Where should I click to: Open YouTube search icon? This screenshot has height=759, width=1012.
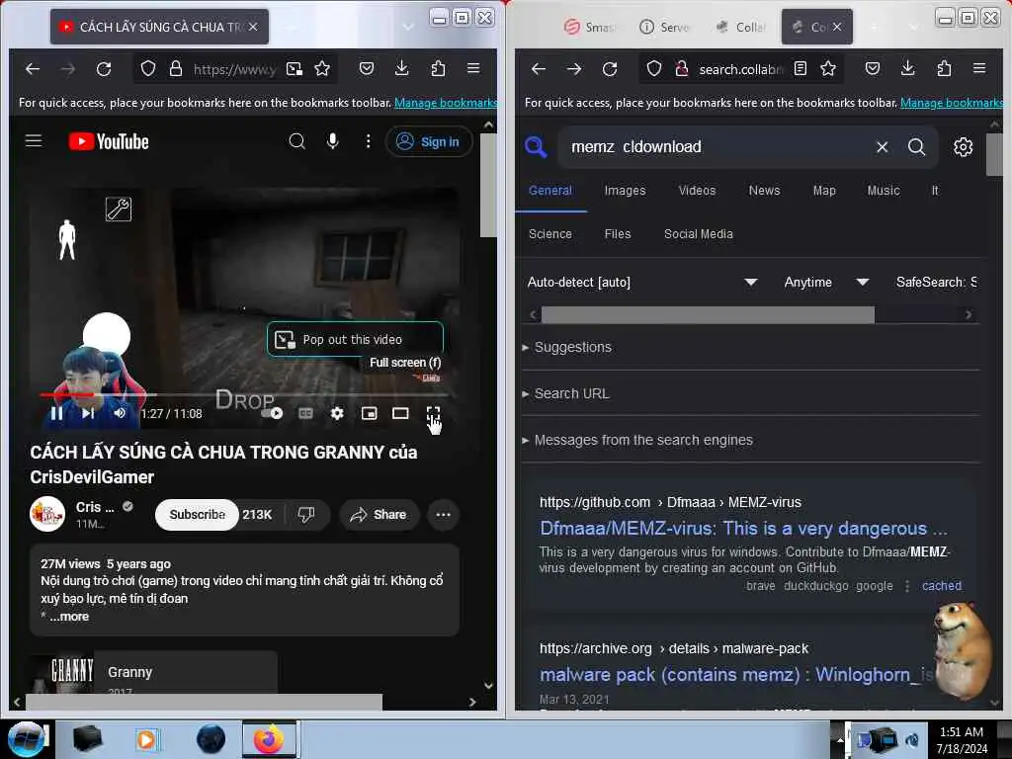point(296,140)
